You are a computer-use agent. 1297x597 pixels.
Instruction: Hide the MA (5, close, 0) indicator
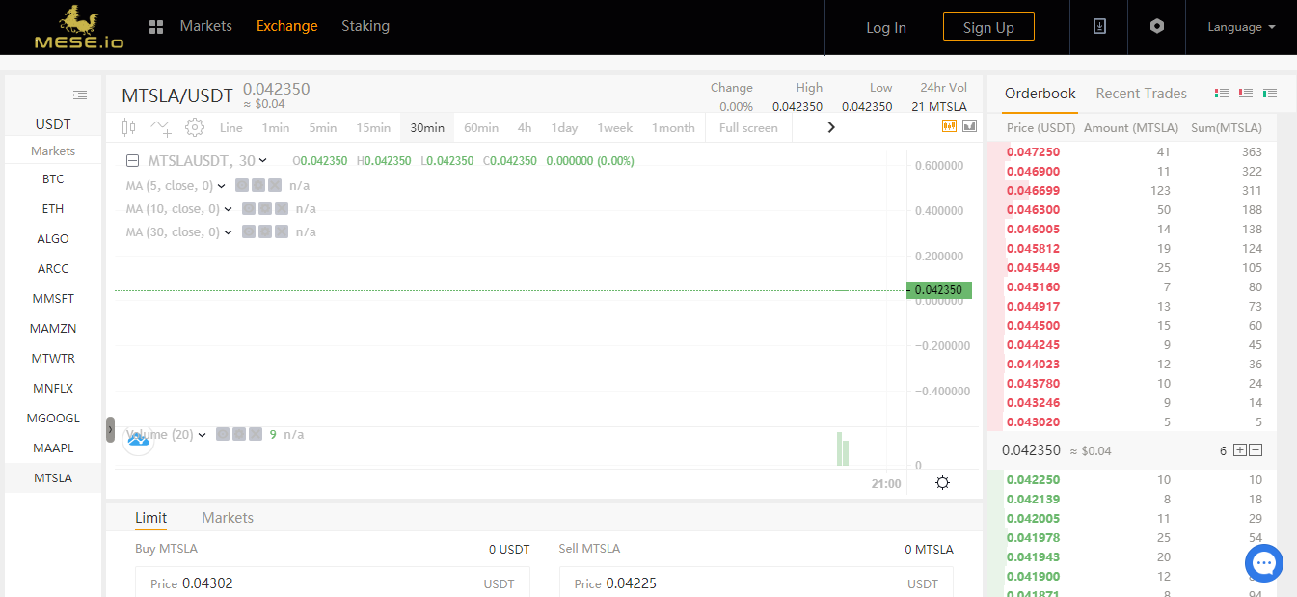pyautogui.click(x=242, y=185)
